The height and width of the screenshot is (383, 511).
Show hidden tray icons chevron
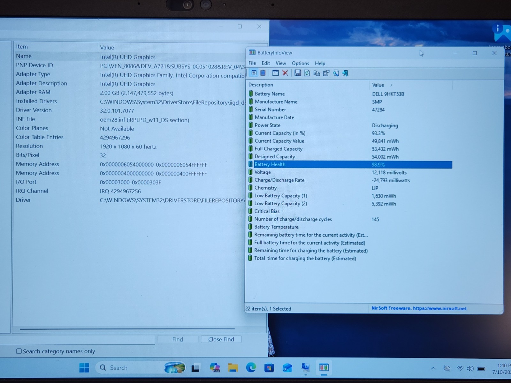click(x=433, y=368)
